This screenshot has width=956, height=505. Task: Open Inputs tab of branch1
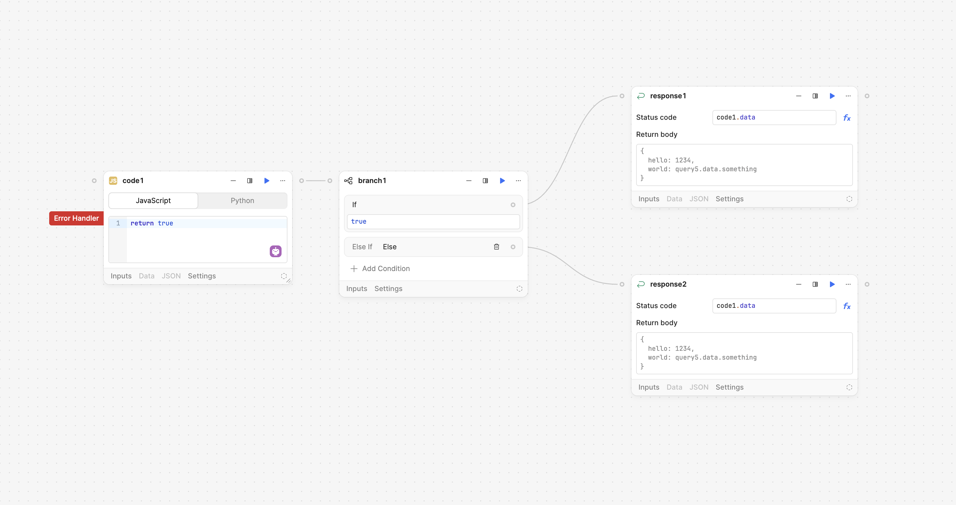point(356,289)
